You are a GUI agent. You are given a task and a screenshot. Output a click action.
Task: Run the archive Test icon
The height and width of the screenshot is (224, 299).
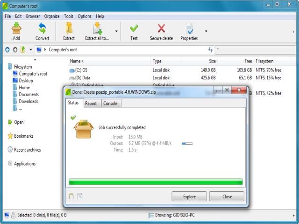[134, 29]
